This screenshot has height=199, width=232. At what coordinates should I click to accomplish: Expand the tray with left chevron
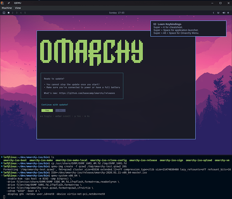click(214, 13)
